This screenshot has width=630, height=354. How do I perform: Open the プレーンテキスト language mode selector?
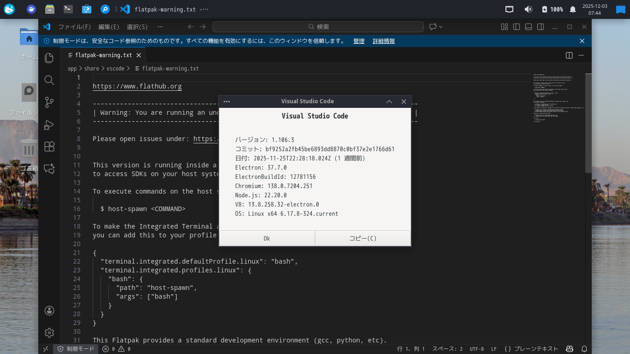531,349
